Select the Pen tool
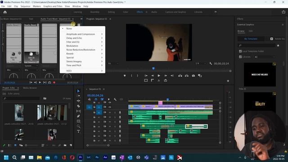The height and width of the screenshot is (162, 288). click(x=78, y=116)
